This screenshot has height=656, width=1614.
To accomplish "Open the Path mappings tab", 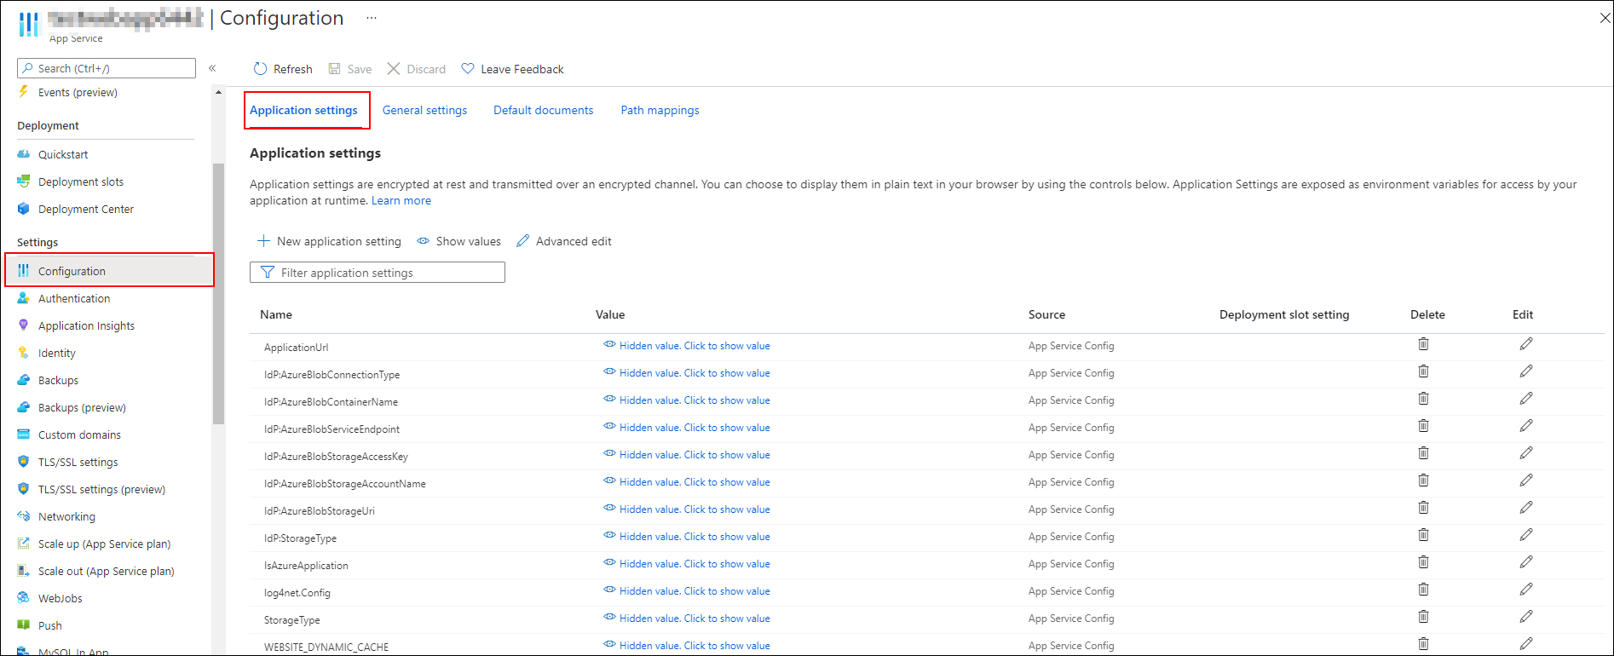I will pyautogui.click(x=660, y=110).
